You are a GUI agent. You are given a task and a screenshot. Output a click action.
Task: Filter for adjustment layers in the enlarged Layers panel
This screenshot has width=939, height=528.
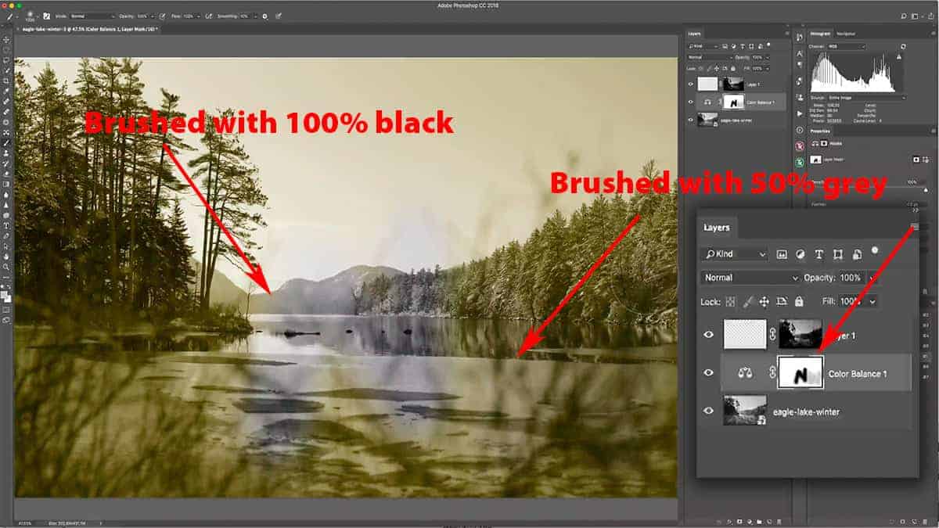[x=800, y=254]
